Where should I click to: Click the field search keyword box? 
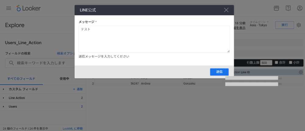(40, 63)
